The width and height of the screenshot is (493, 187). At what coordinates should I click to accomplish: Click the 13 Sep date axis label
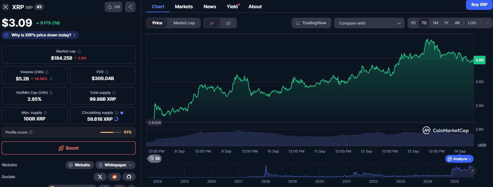[413, 151]
